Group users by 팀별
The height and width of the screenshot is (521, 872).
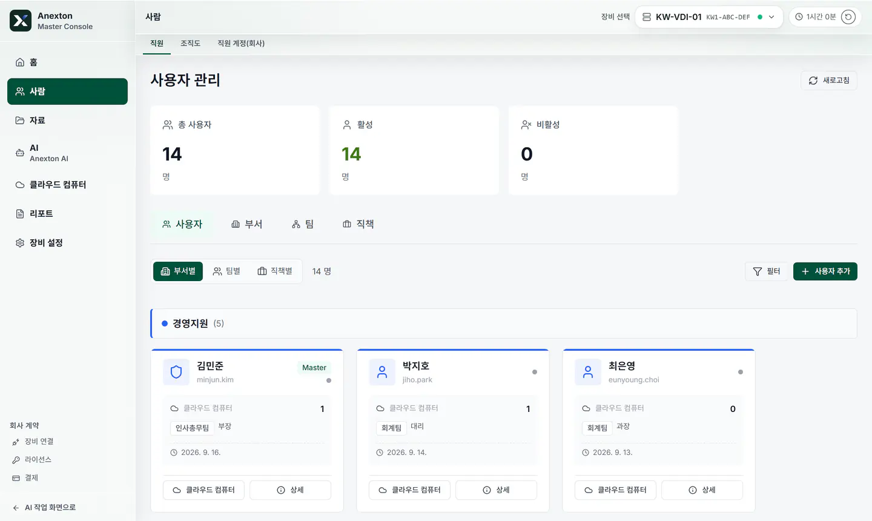pos(226,271)
